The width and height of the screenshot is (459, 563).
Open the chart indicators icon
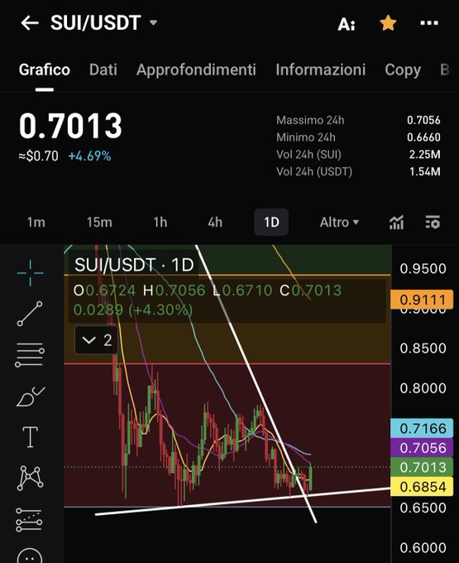[396, 222]
